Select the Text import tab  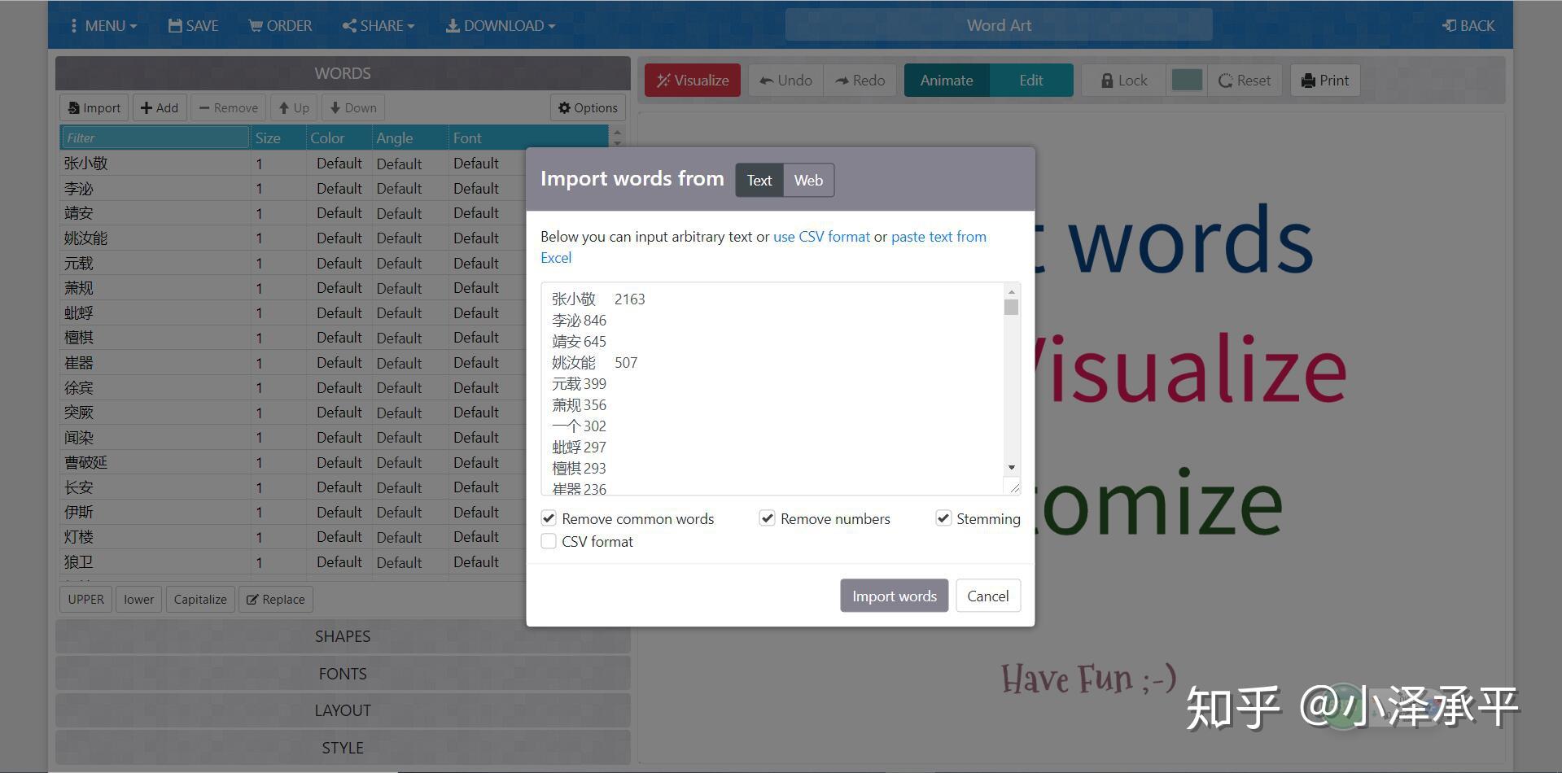pyautogui.click(x=759, y=181)
